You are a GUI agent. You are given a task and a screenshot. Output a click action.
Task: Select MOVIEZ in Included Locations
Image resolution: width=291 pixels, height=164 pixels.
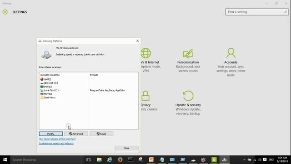tap(46, 94)
